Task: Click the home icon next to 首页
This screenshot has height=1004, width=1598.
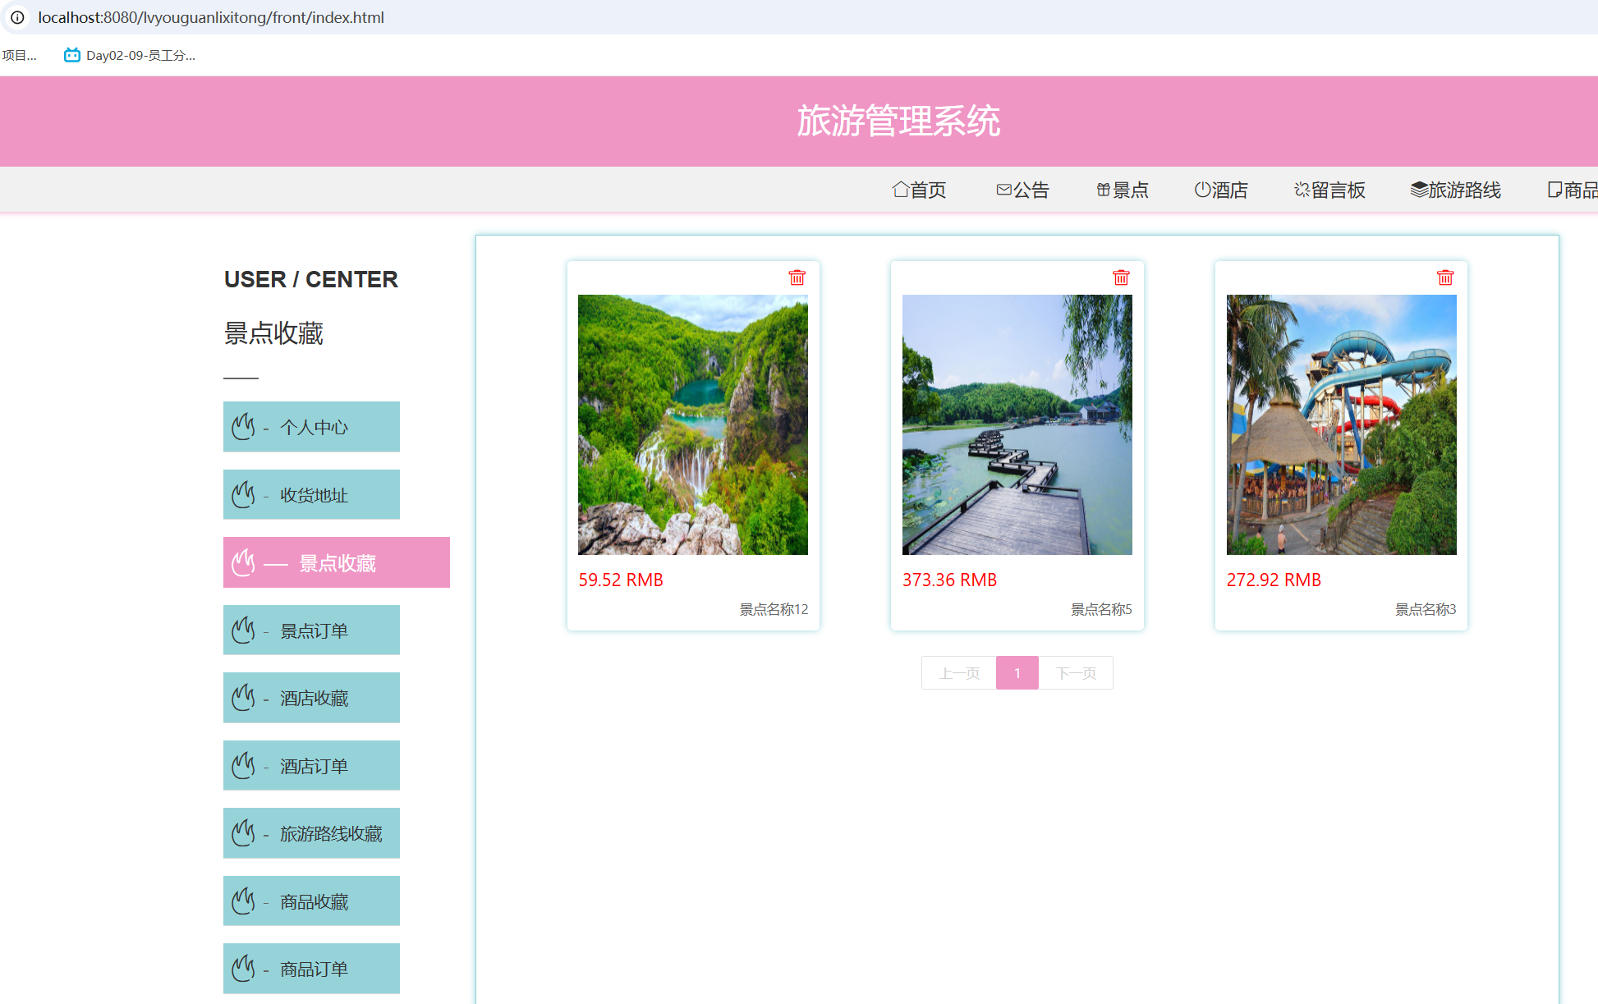Action: click(900, 190)
